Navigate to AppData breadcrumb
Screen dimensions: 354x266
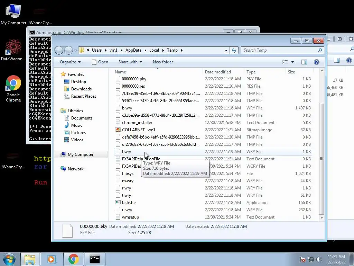133,50
